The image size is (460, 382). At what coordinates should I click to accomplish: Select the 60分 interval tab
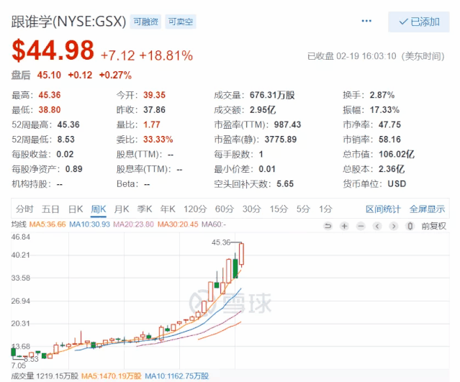pos(225,209)
